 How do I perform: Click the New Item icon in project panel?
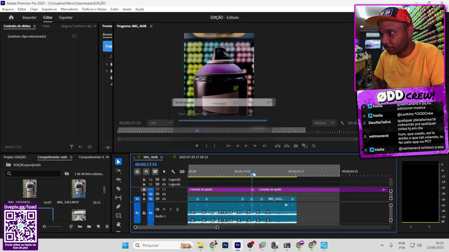coord(98,226)
